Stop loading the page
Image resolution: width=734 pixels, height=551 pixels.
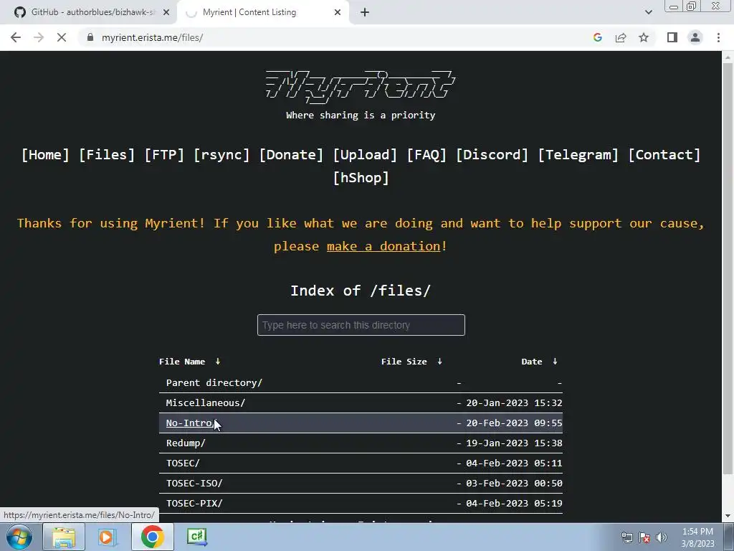pos(62,37)
